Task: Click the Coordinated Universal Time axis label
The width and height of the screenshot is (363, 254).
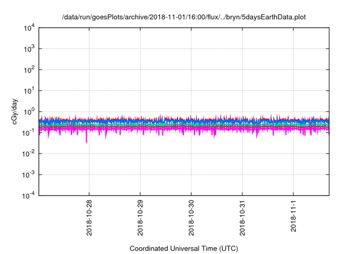Action: pyautogui.click(x=184, y=248)
